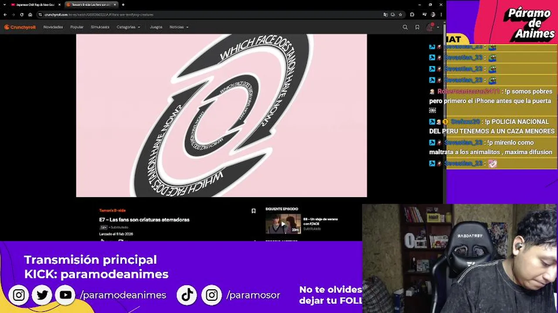Expand the Noticias dropdown

[x=179, y=27]
